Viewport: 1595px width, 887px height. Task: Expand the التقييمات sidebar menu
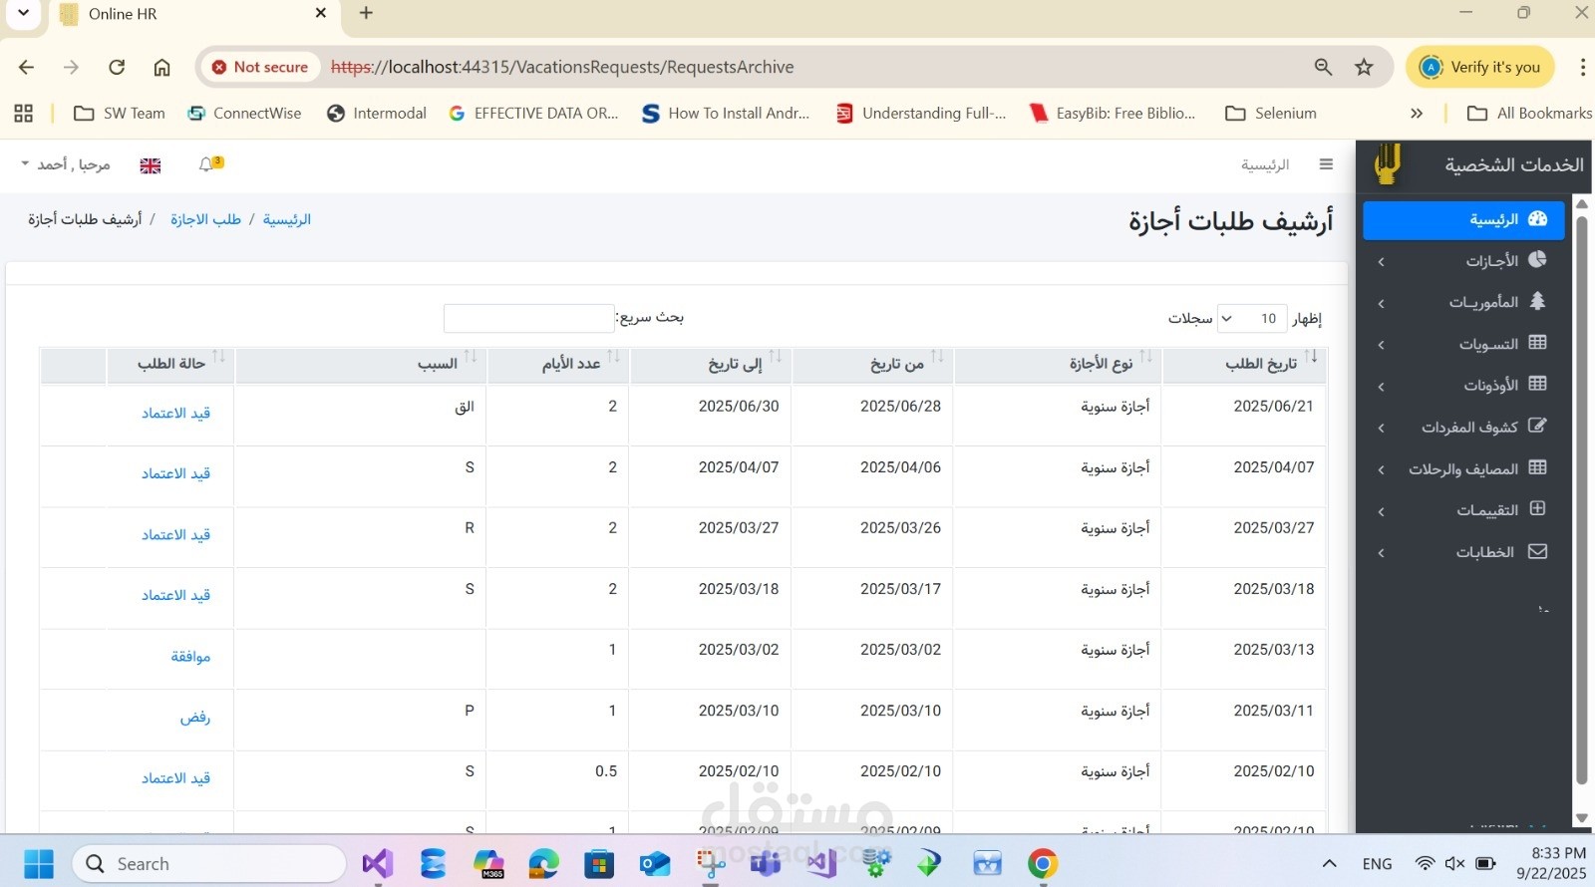1381,511
